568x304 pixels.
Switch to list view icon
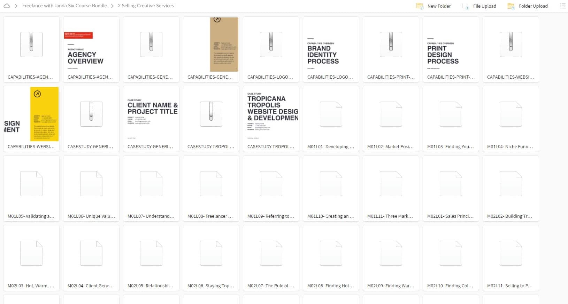pyautogui.click(x=562, y=6)
